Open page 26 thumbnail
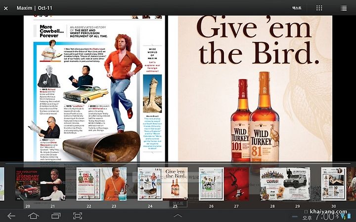The image size is (356, 222). click(212, 184)
